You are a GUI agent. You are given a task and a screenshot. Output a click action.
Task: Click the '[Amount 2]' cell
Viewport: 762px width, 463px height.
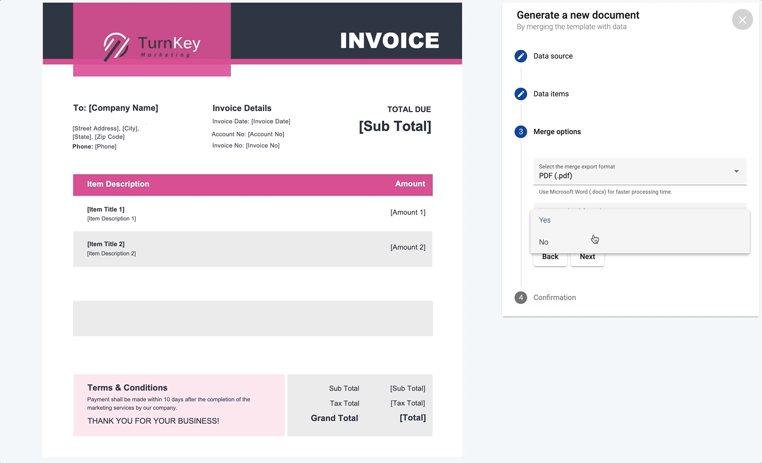[x=408, y=247]
